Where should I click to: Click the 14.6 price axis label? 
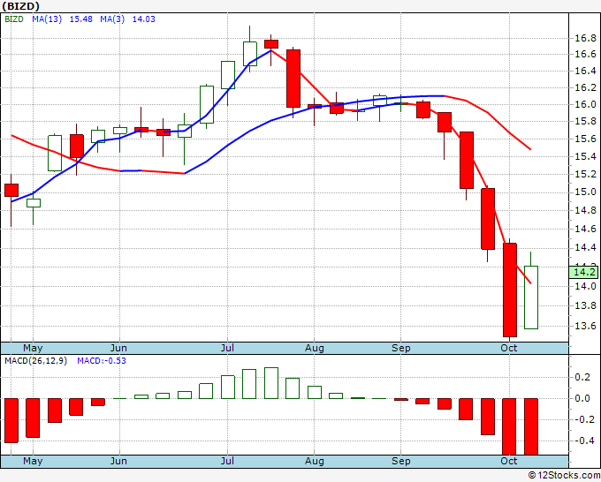point(585,229)
